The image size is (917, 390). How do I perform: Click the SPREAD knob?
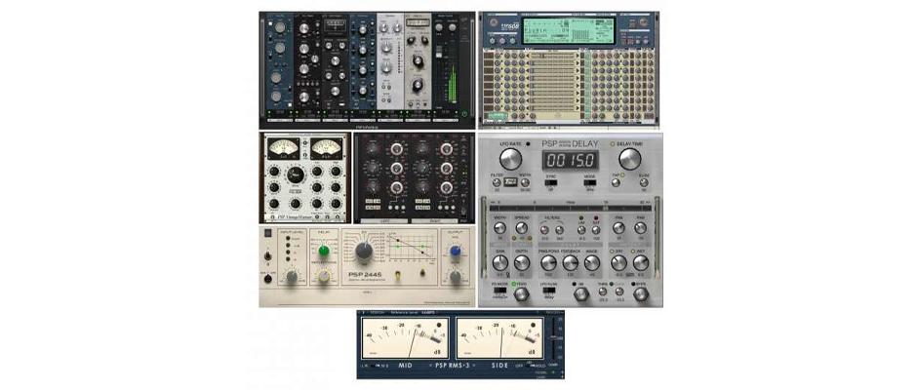[x=520, y=228]
